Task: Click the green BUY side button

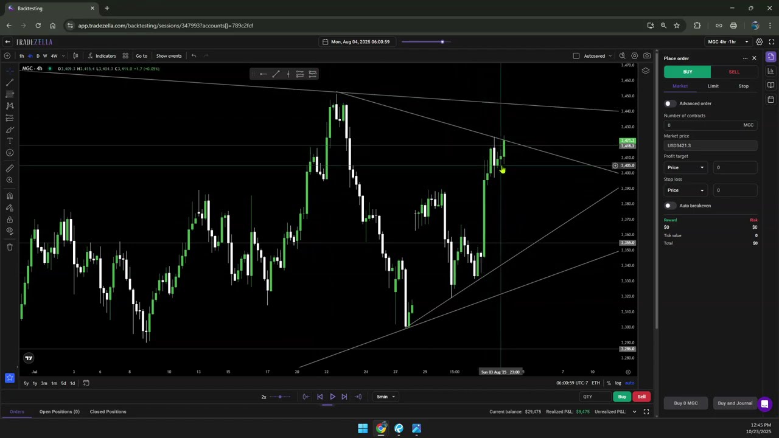Action: click(687, 72)
